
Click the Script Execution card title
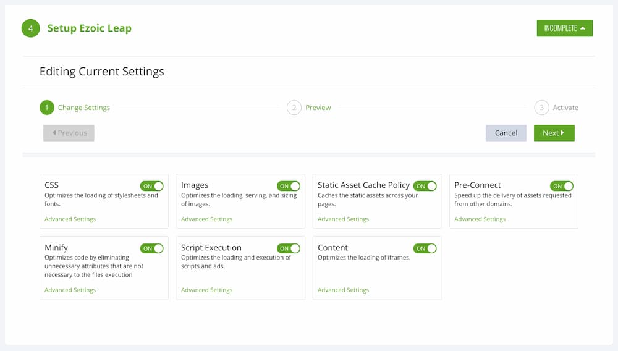(211, 248)
